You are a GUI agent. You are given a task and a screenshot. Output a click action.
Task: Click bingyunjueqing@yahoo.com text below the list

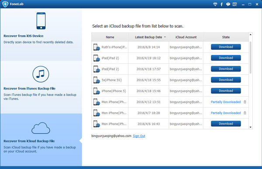pos(111,136)
